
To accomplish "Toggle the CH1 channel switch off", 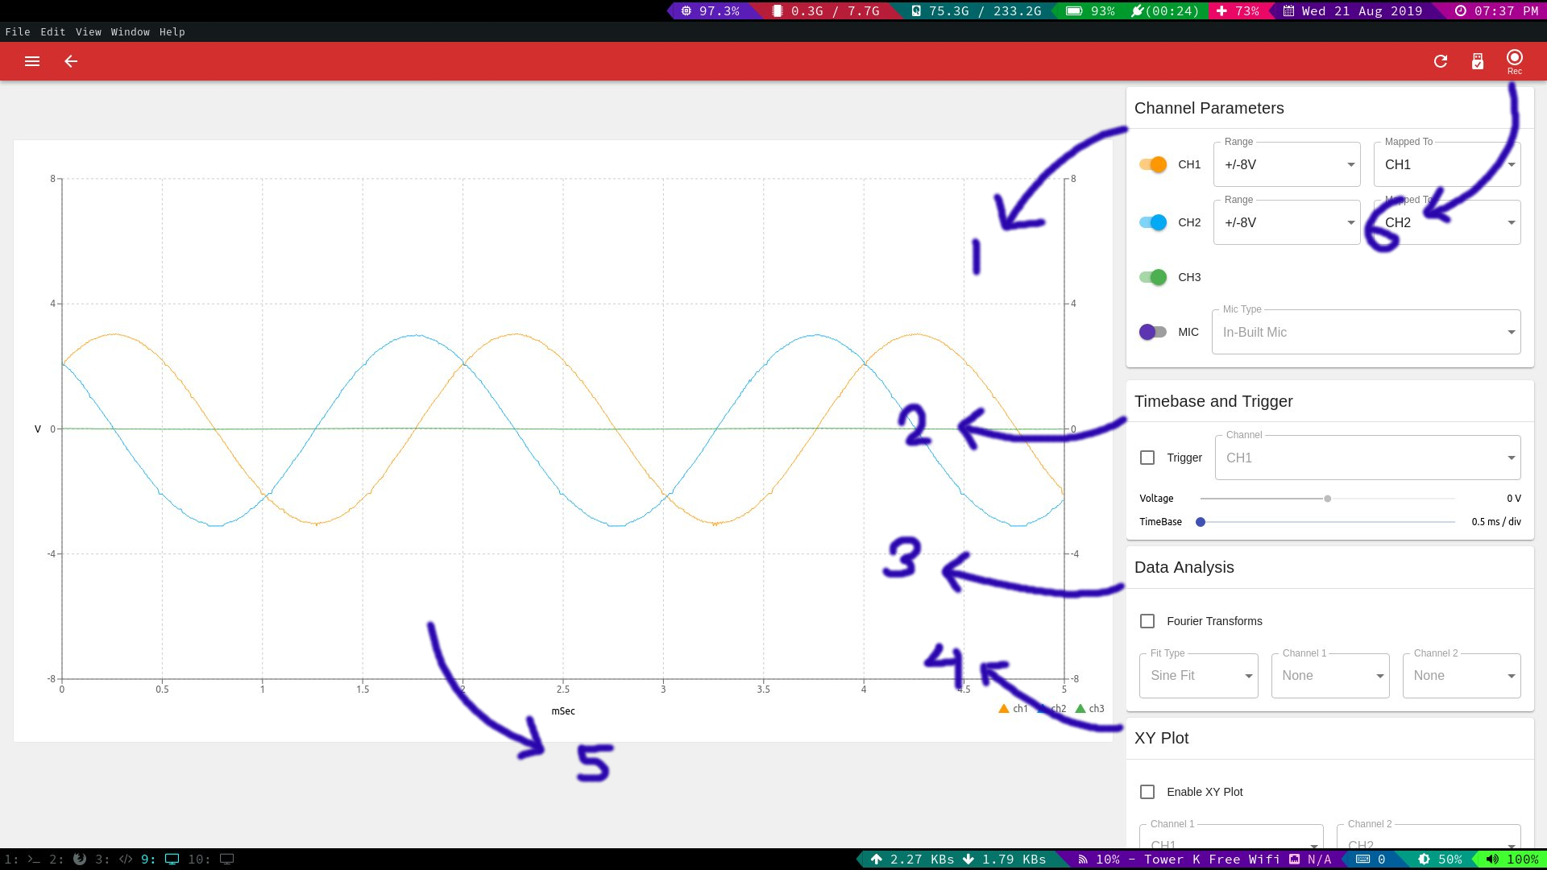I will click(x=1153, y=164).
